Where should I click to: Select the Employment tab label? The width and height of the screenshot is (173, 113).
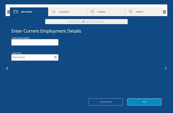click(27, 12)
